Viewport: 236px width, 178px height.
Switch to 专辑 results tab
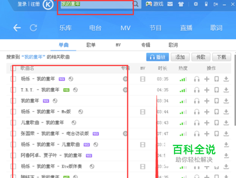[146, 45]
